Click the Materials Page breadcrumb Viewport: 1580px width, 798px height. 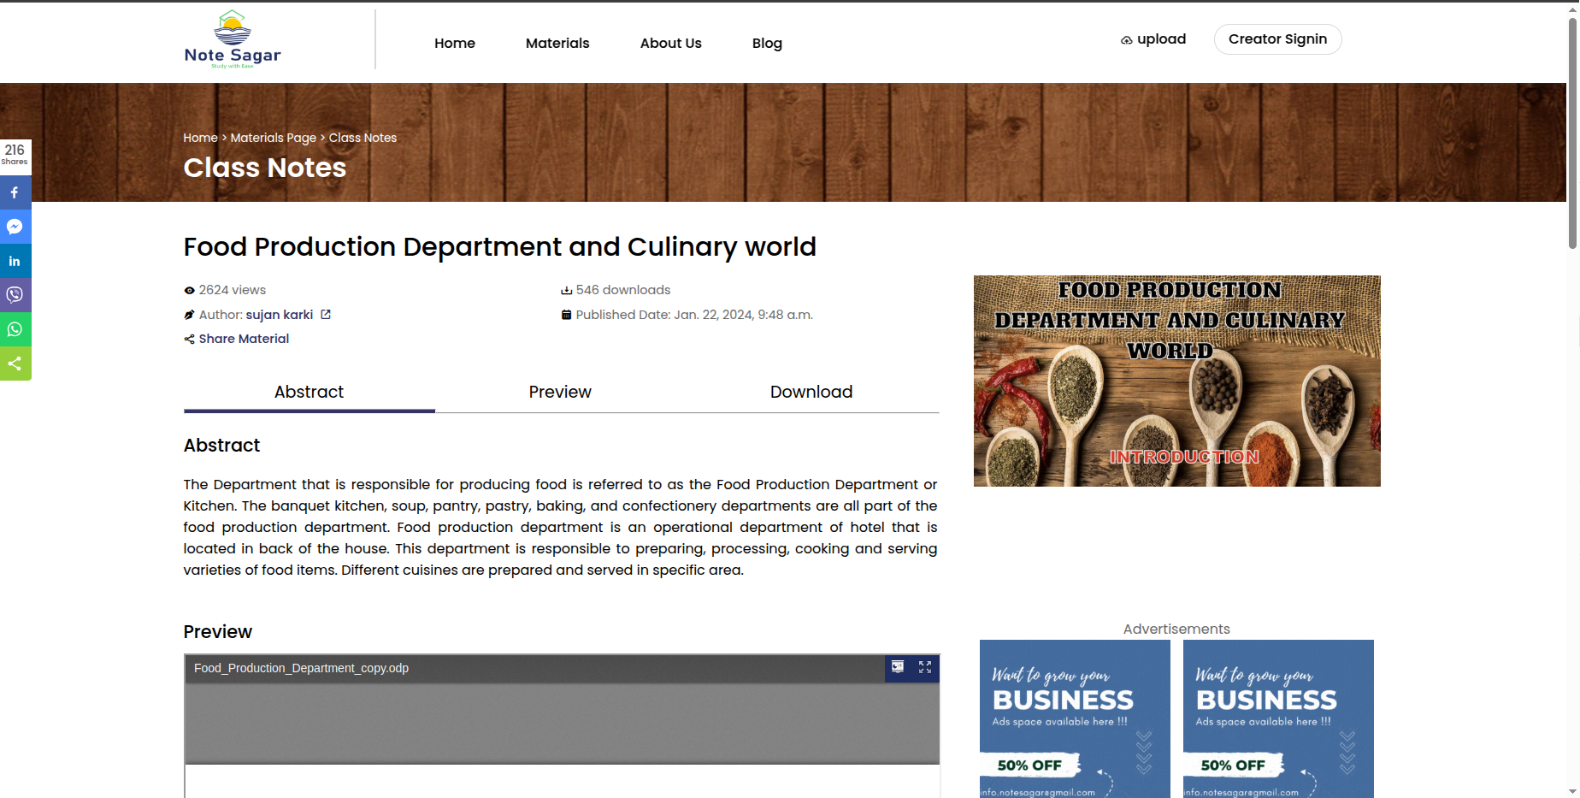point(273,138)
